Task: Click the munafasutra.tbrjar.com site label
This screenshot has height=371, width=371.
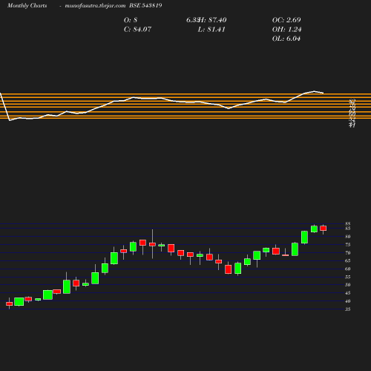Action: [x=95, y=5]
